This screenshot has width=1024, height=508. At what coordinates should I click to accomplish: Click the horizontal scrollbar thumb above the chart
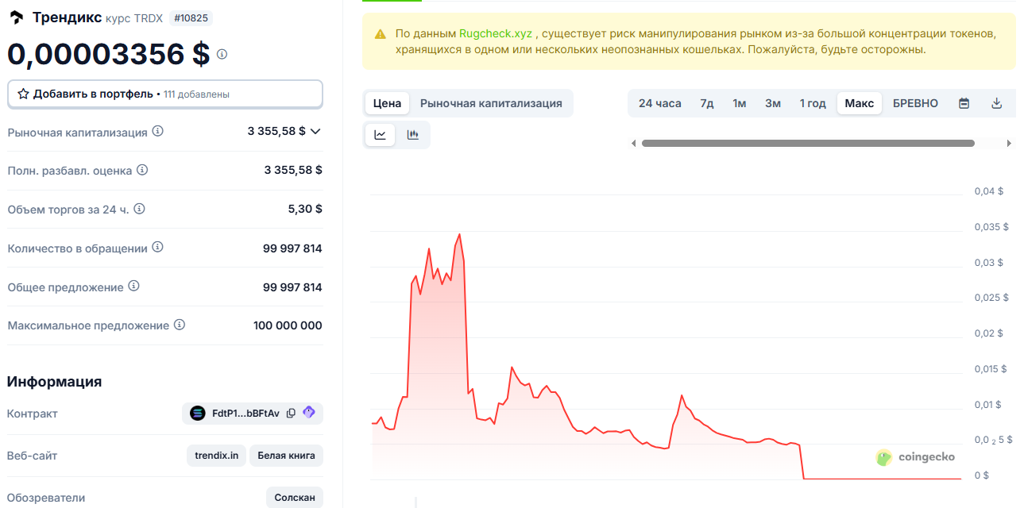tap(808, 144)
